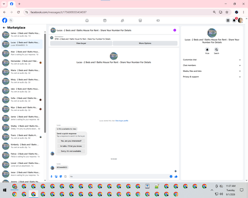Go back using Marketplace back arrow
Viewport: 248px width, 198px height.
pyautogui.click(x=4, y=28)
